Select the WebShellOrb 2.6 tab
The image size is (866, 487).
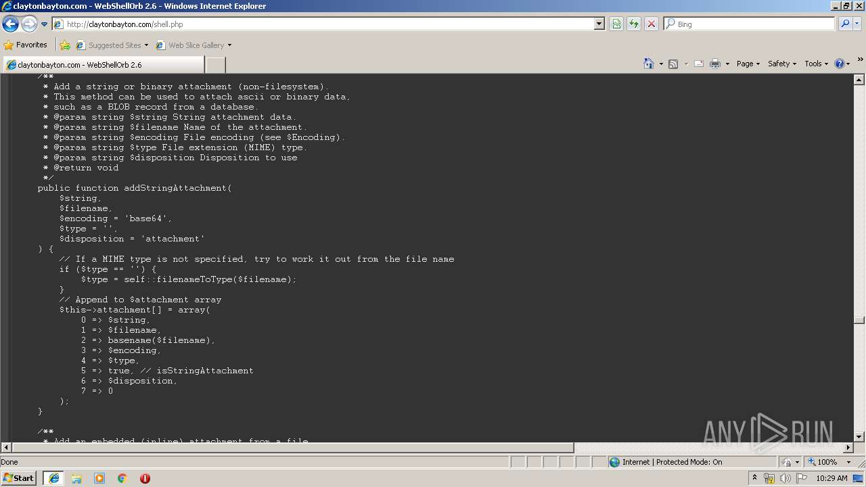(x=103, y=65)
